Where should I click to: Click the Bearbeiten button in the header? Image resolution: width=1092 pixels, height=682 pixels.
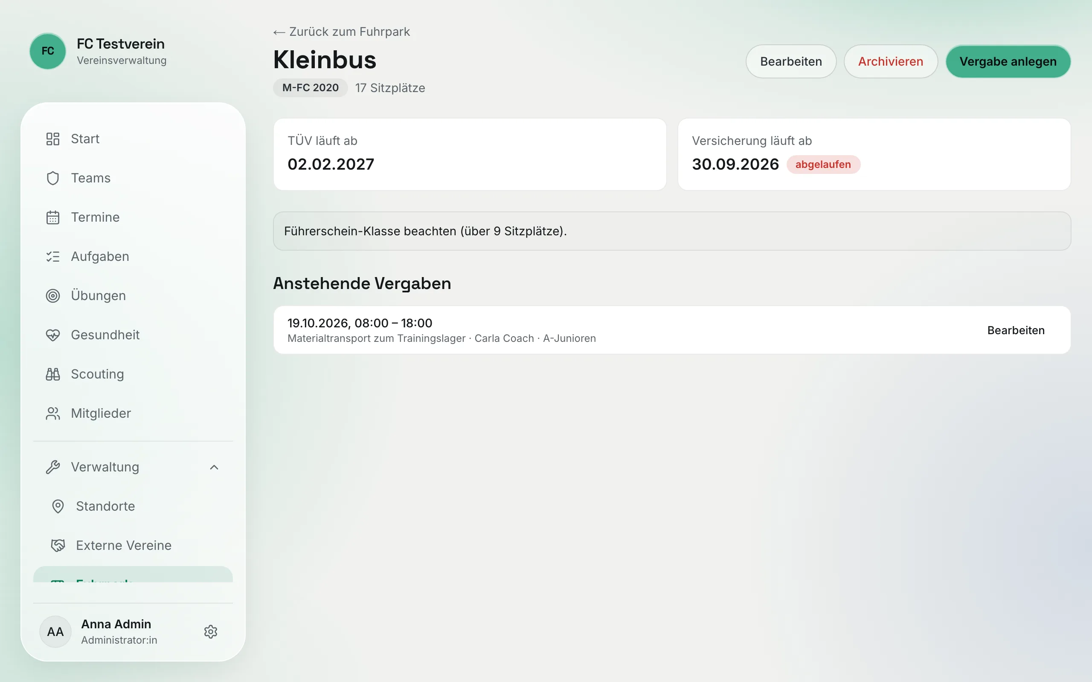pos(790,61)
